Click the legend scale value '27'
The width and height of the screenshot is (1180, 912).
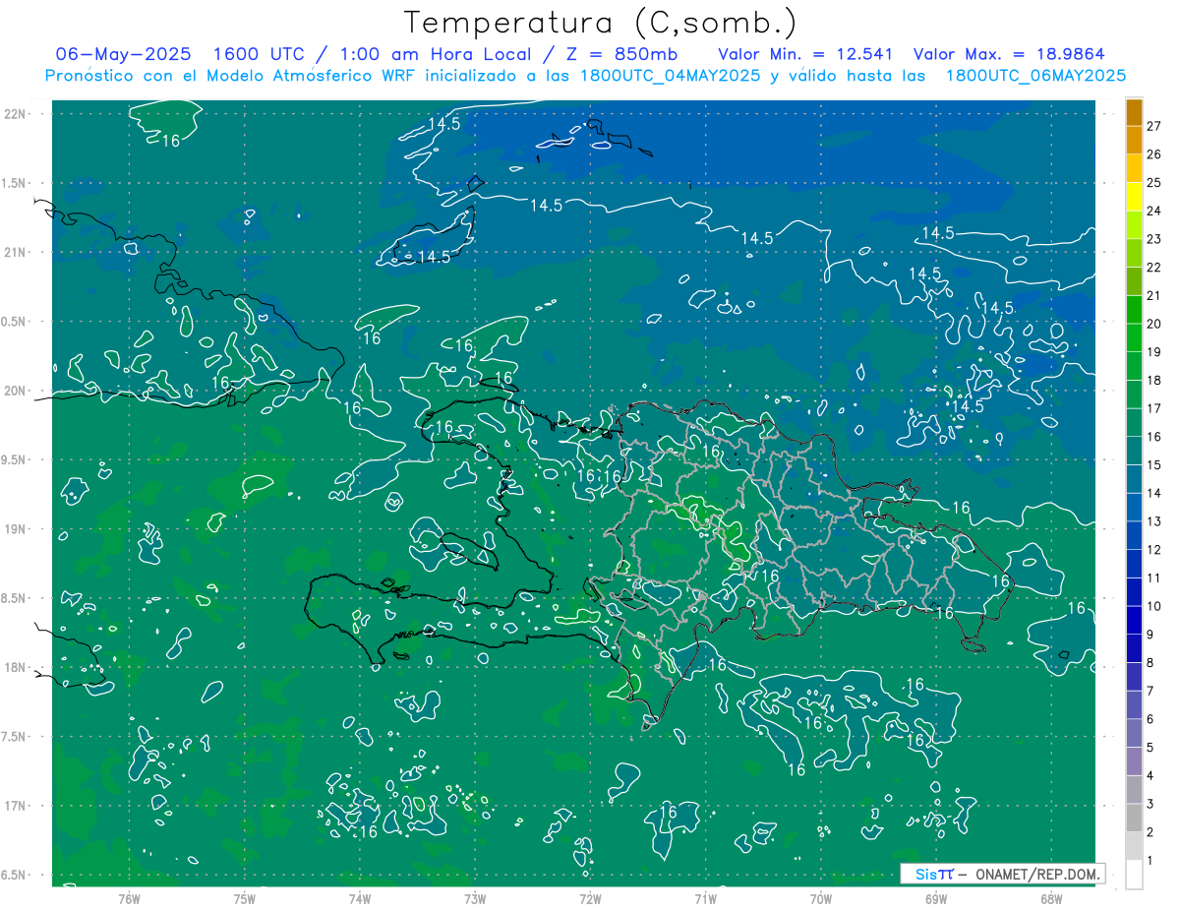pos(1154,126)
